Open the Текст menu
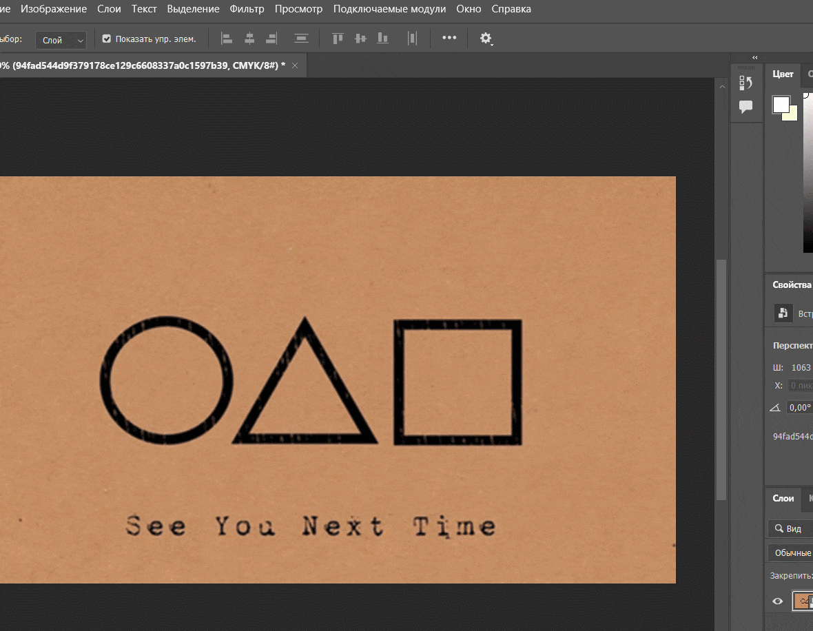 pos(144,9)
